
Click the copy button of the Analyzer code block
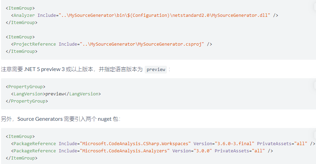315,7
